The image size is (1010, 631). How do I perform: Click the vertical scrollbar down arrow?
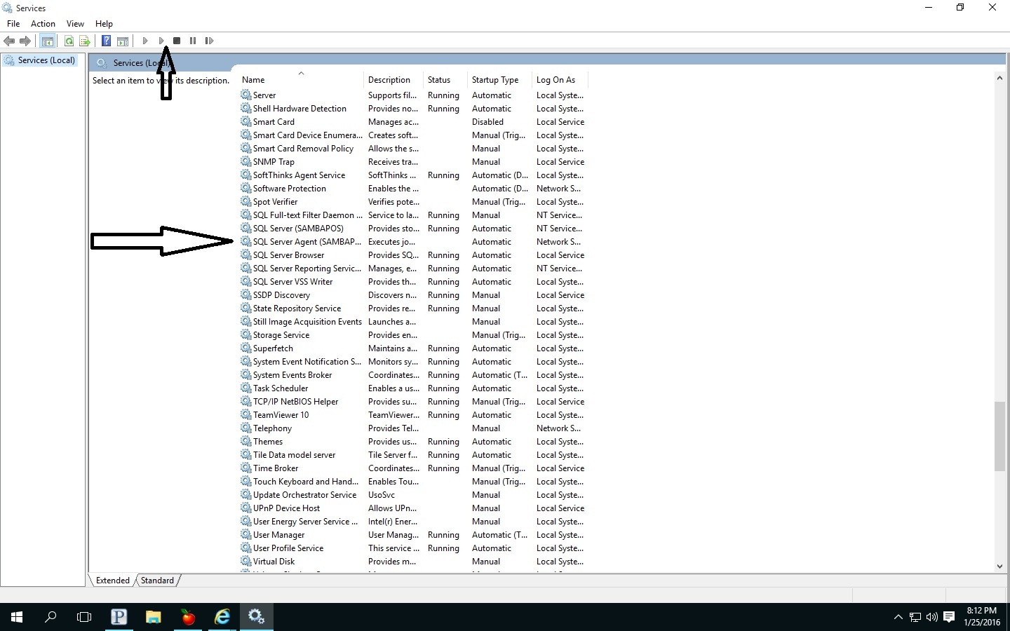click(999, 566)
